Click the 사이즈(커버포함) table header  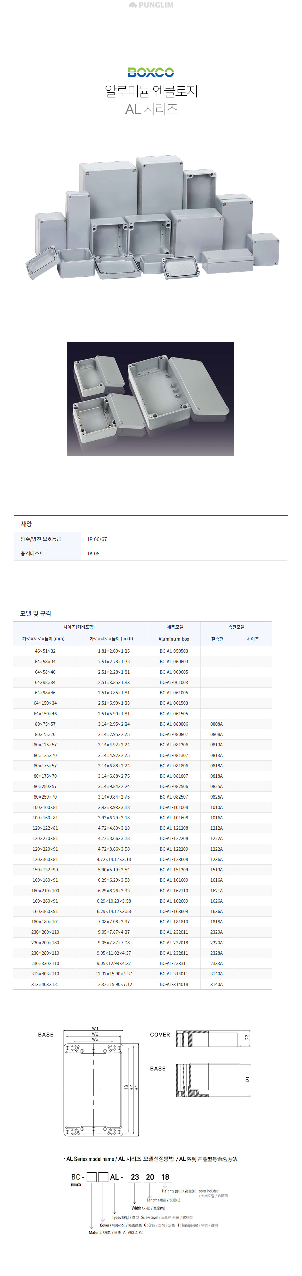[79, 627]
